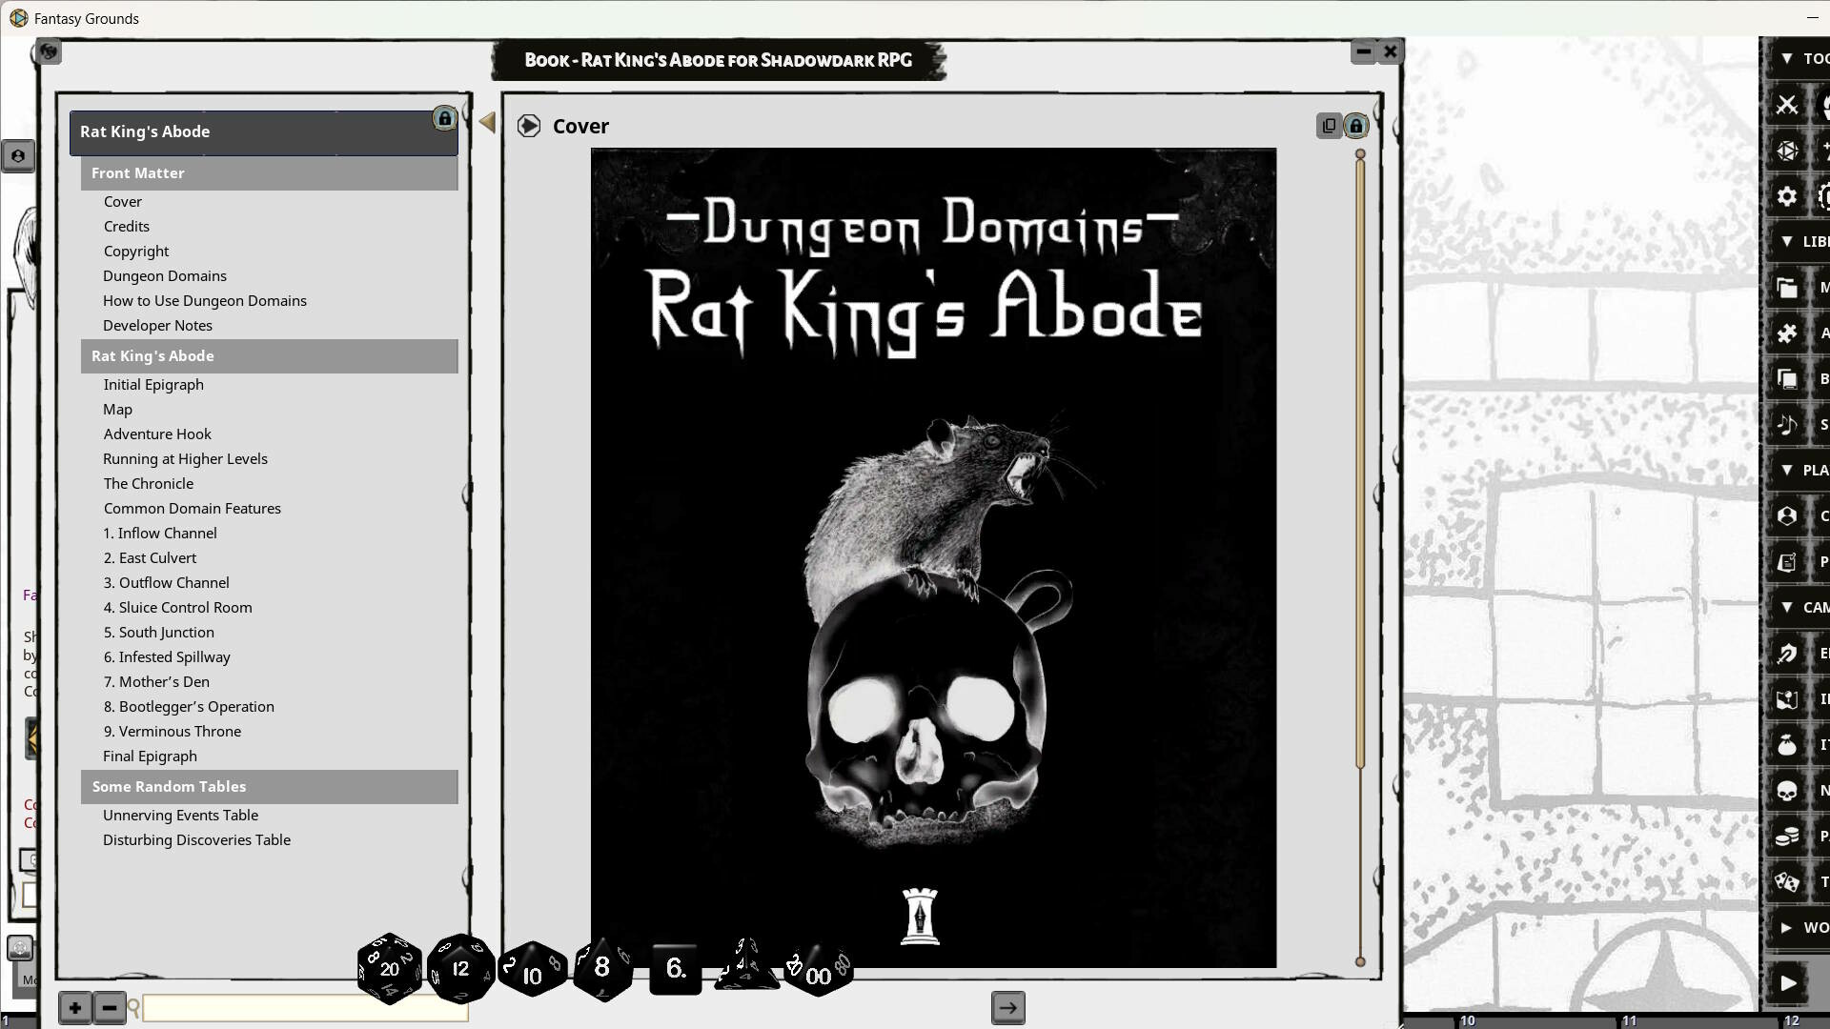Roll the d12 die
The width and height of the screenshot is (1830, 1029).
pyautogui.click(x=460, y=969)
